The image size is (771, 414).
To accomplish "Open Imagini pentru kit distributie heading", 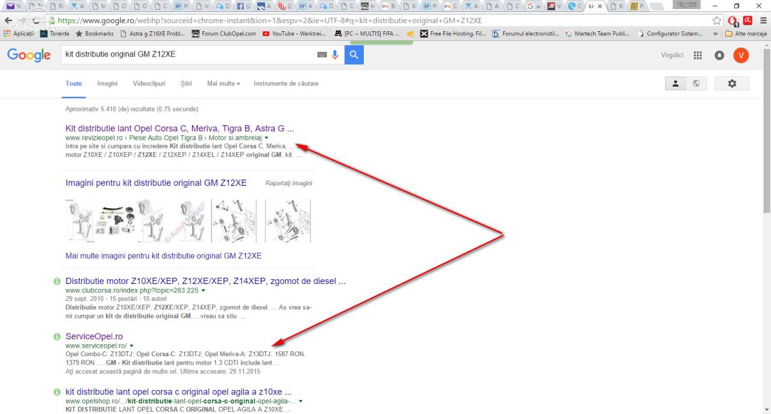I will (156, 183).
